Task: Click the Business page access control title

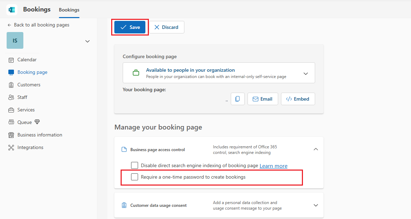Action: tap(158, 150)
